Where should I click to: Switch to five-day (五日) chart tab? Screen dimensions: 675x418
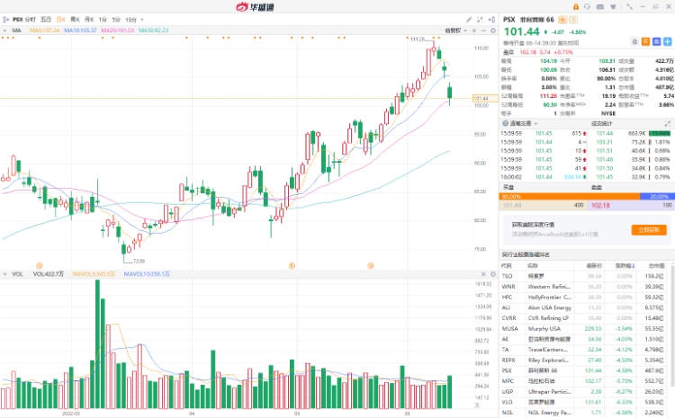pyautogui.click(x=46, y=20)
